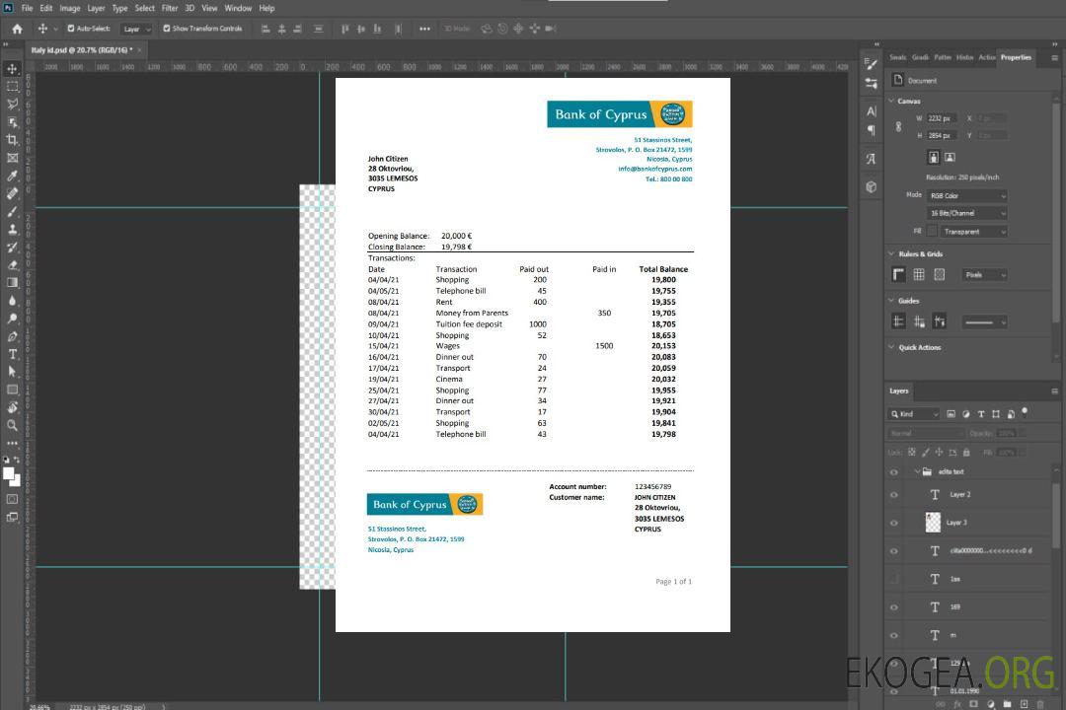Open the Filter menu

pos(170,8)
